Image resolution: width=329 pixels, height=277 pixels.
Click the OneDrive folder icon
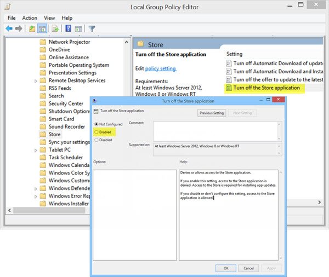(x=43, y=50)
